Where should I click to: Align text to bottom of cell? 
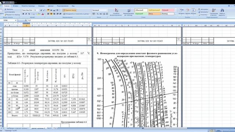click(x=54, y=10)
